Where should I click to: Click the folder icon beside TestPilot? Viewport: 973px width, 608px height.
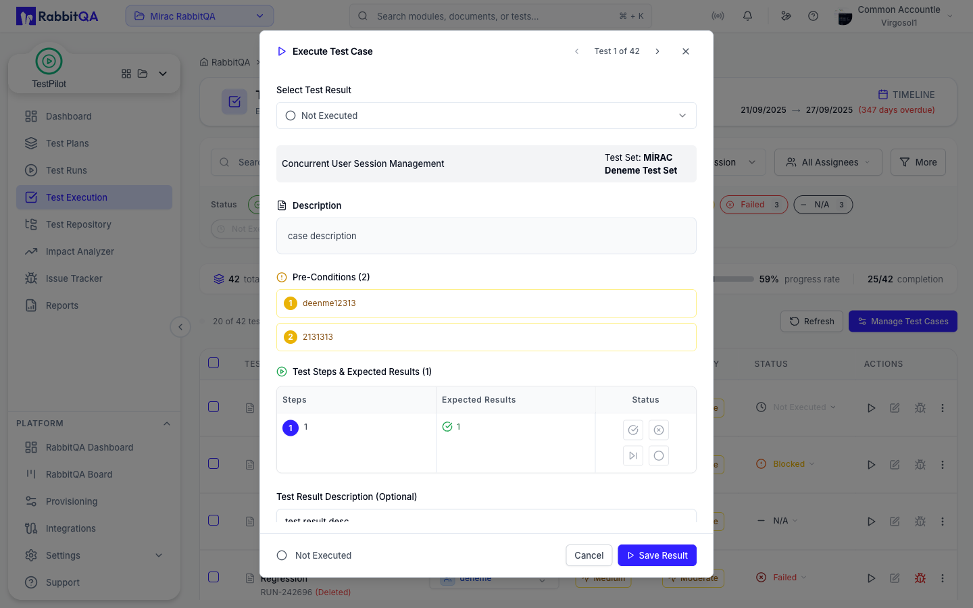(x=143, y=74)
